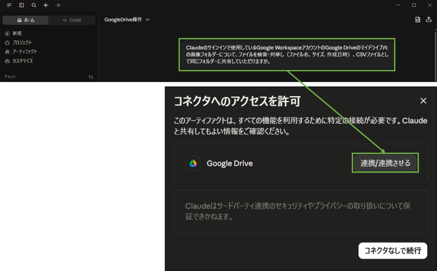Image resolution: width=437 pixels, height=271 pixels.
Task: Open アーティファクト in the sidebar
Action: (x=21, y=52)
